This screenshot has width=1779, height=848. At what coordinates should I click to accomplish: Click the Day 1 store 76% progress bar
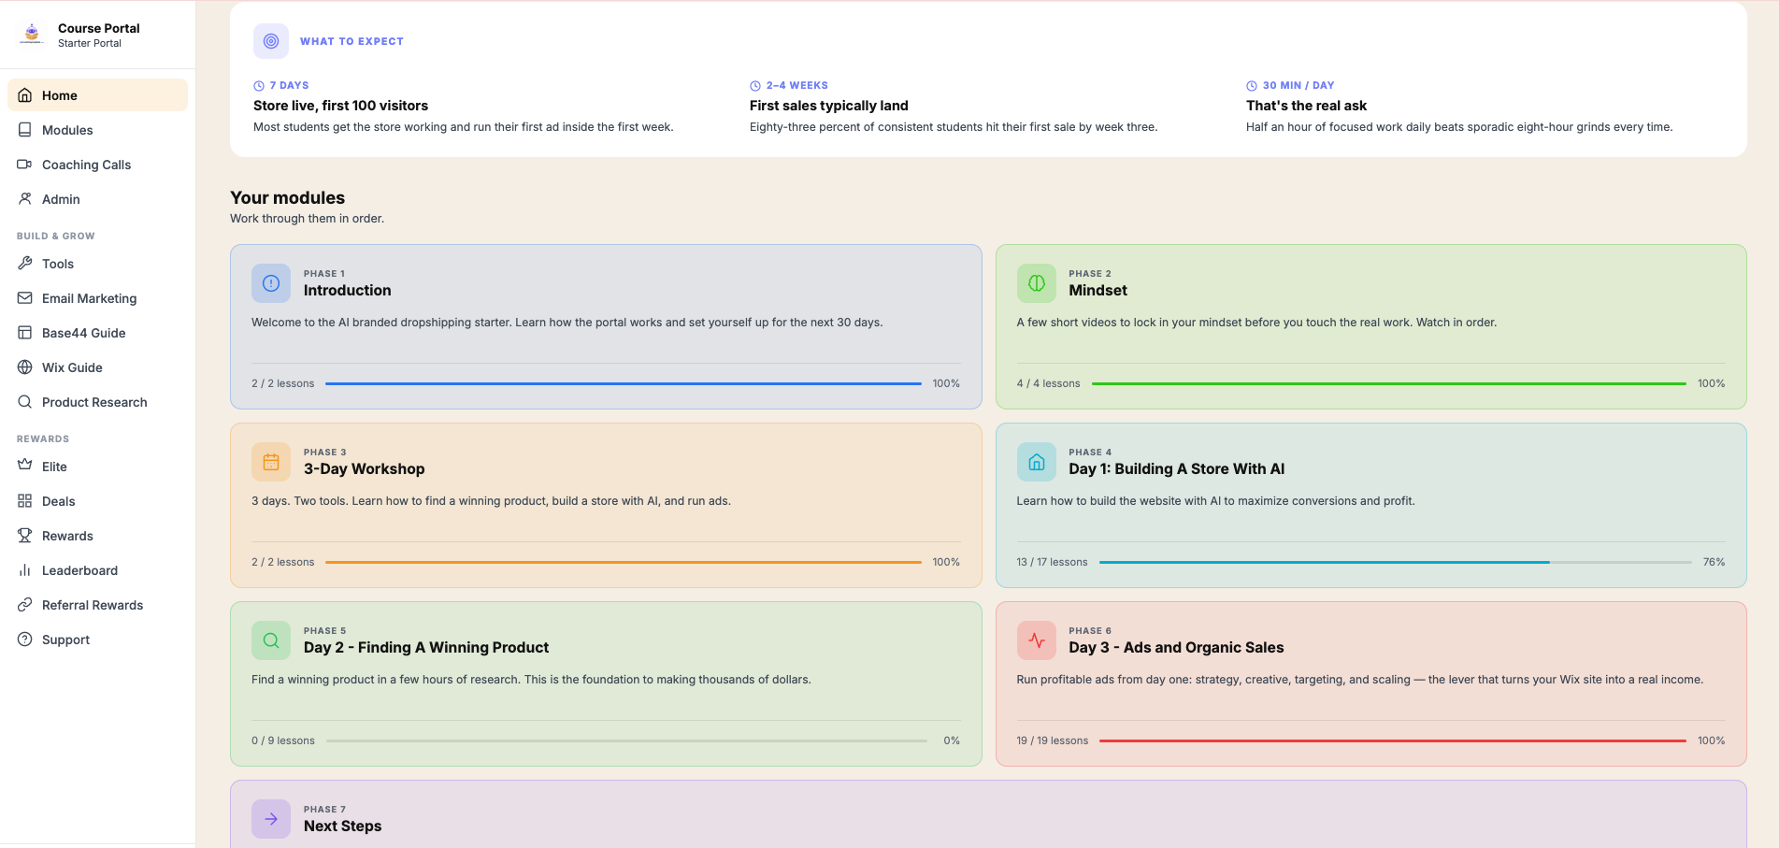click(1396, 562)
